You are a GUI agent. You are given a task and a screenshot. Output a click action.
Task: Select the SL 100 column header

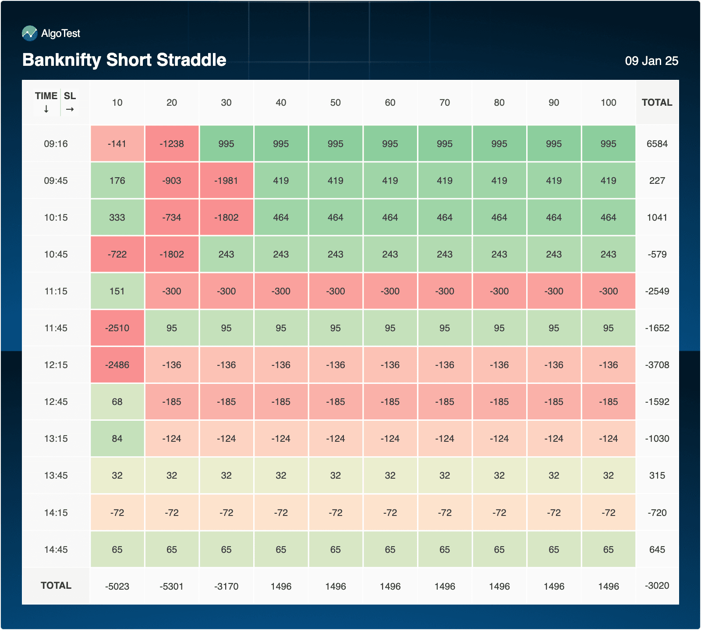click(x=608, y=103)
